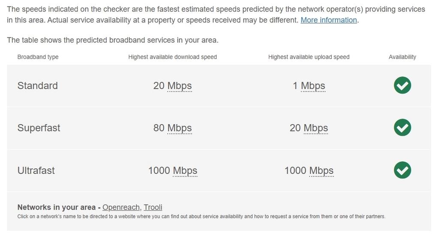The height and width of the screenshot is (237, 439).
Task: Click Mbps abbreviation in Standard download speed
Action: pos(180,86)
